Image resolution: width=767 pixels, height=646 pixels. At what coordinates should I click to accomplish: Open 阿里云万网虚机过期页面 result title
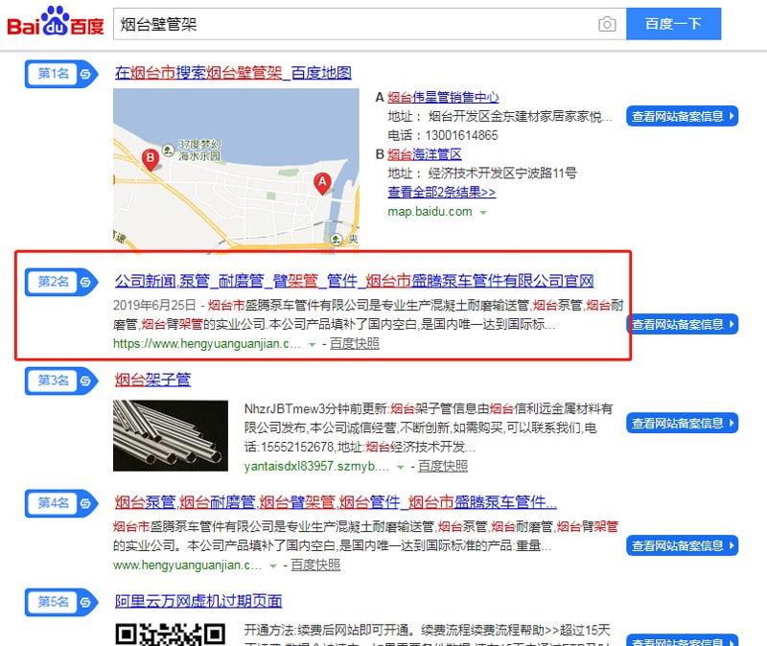click(x=198, y=601)
